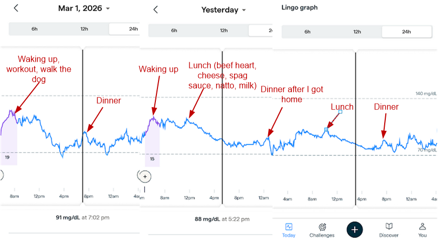The image size is (443, 238).
Task: Tap the dark round plus button
Action: [355, 229]
